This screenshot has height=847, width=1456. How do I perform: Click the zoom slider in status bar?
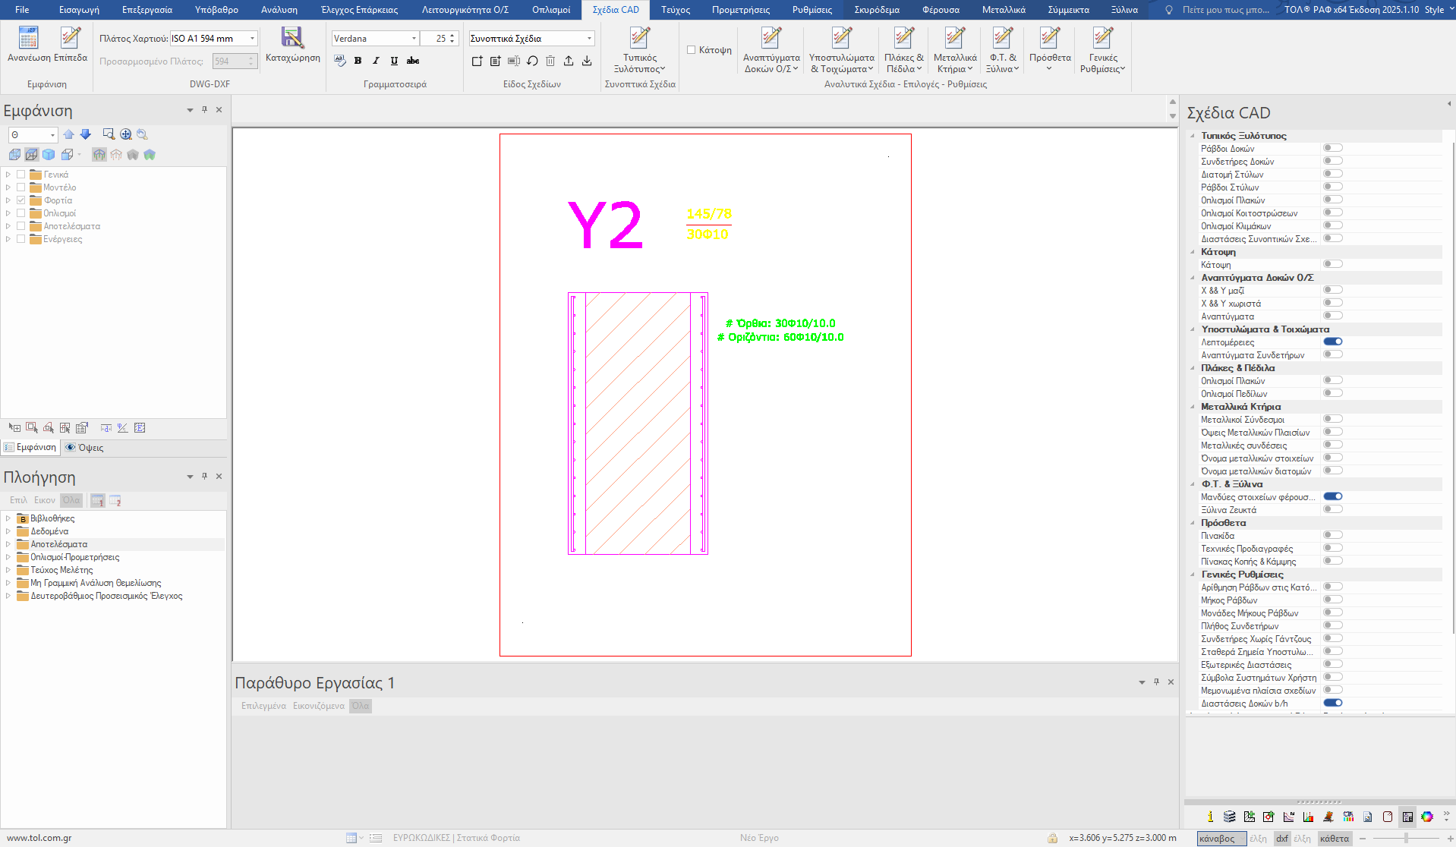pyautogui.click(x=1406, y=839)
